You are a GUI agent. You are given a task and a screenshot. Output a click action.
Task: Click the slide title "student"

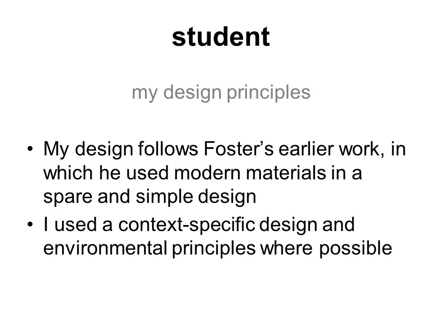[x=221, y=37]
